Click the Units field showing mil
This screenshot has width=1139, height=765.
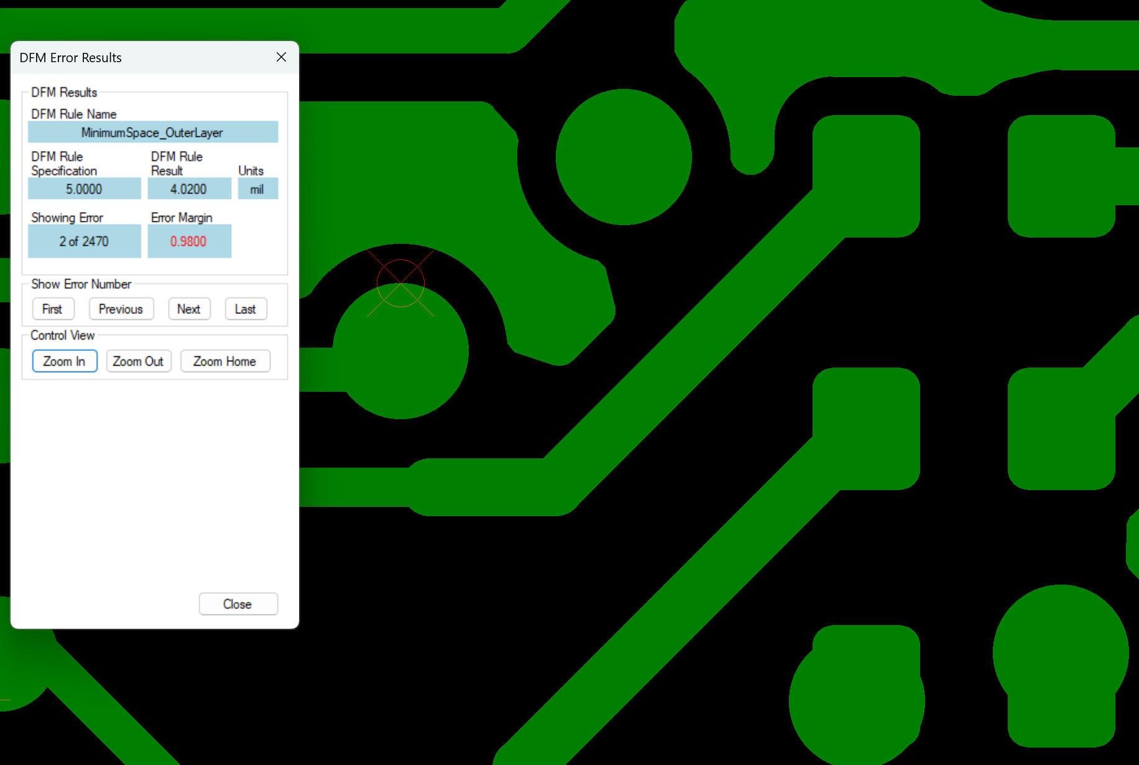tap(257, 189)
